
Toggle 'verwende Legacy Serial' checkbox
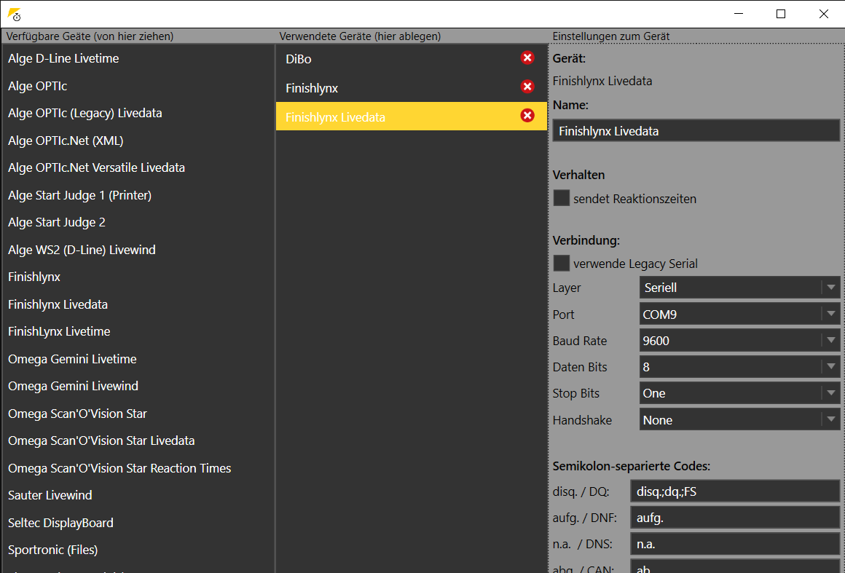pos(562,264)
